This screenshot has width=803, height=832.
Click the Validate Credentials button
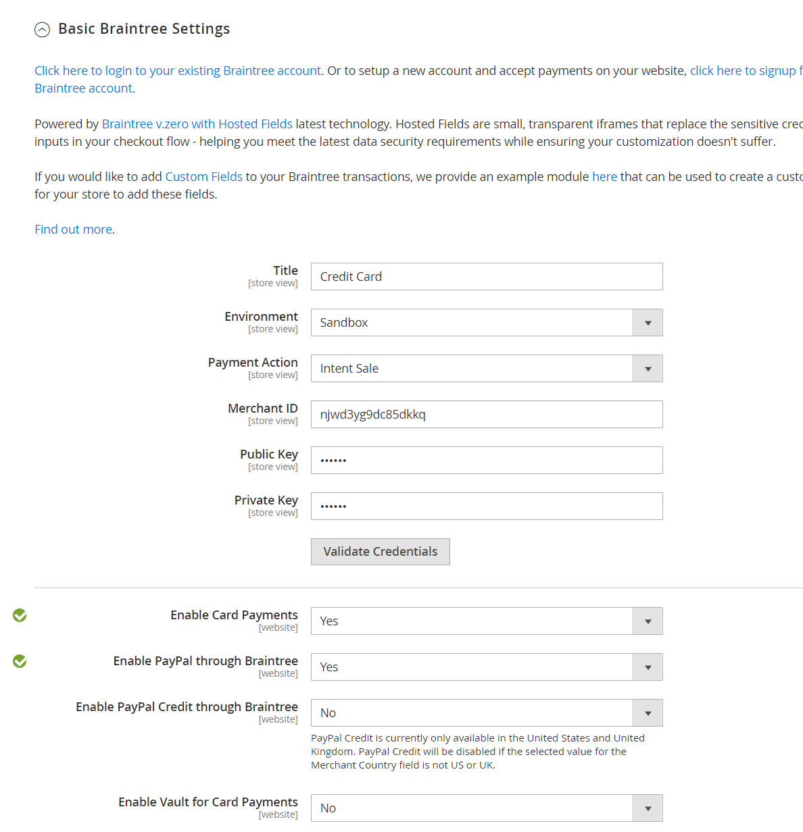[x=381, y=552]
